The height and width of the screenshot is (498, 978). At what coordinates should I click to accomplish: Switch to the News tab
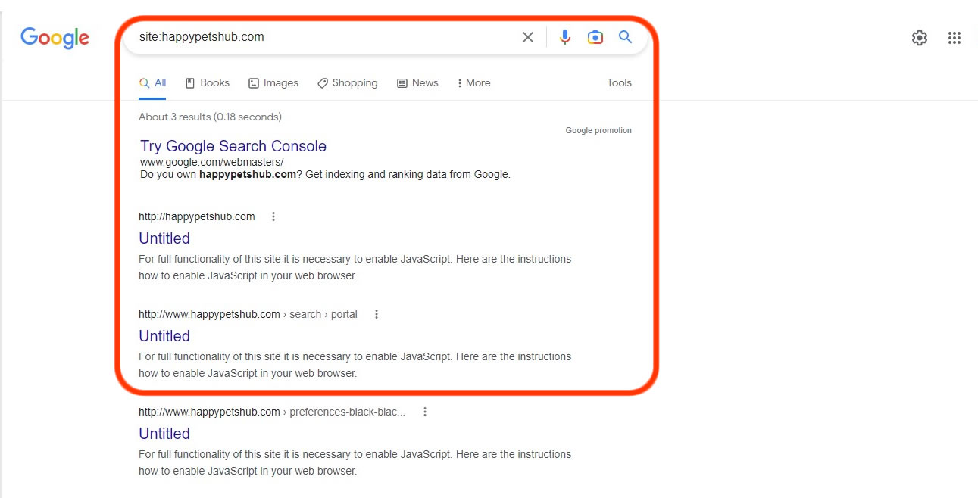pos(417,83)
